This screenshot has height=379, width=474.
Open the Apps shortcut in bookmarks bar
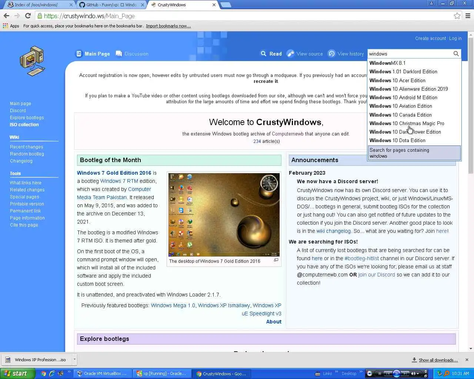click(11, 26)
